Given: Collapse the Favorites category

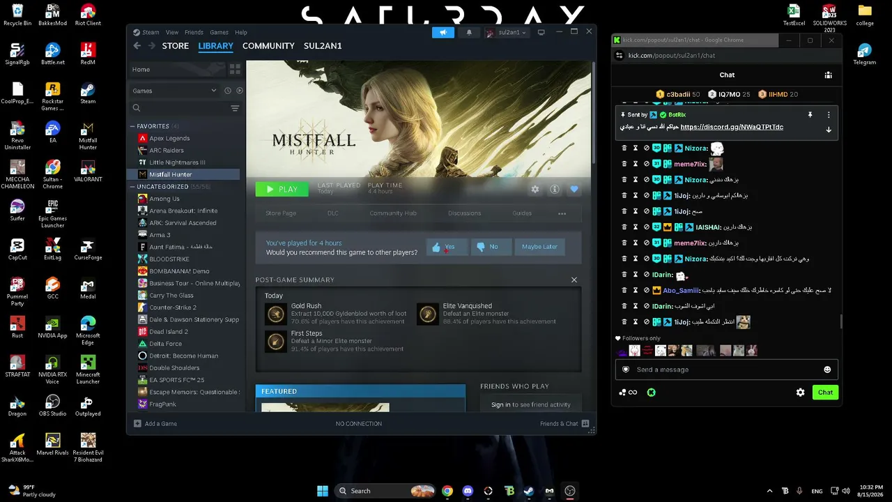Looking at the screenshot, I should click(132, 126).
